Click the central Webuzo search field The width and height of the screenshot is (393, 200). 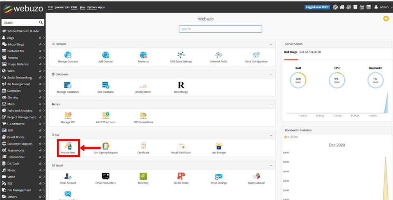pyautogui.click(x=220, y=29)
